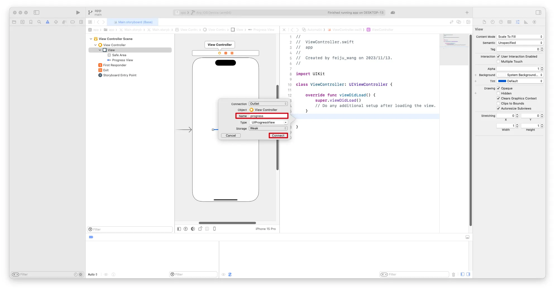The width and height of the screenshot is (555, 290).
Task: Open the Connection Outlet dropdown
Action: tap(268, 104)
